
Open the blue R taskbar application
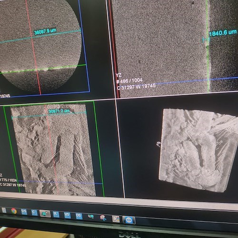(56, 214)
